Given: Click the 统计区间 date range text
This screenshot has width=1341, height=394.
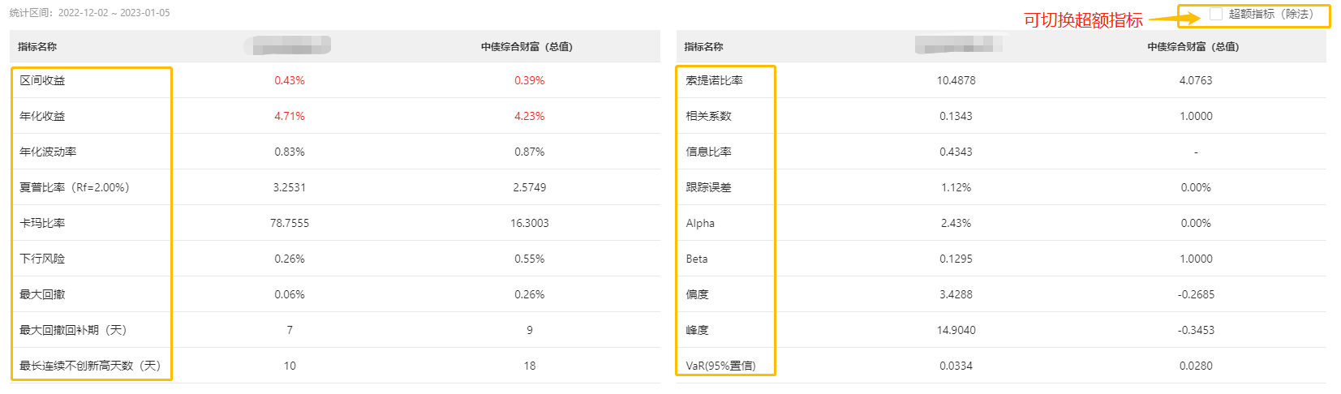Looking at the screenshot, I should click(89, 13).
